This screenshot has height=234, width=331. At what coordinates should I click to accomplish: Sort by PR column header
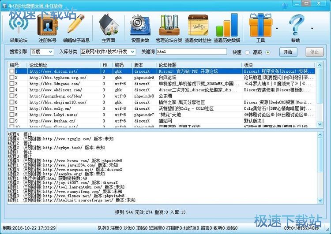107,65
